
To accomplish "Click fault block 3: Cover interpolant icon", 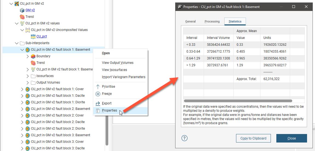I will pyautogui.click(x=27, y=142).
